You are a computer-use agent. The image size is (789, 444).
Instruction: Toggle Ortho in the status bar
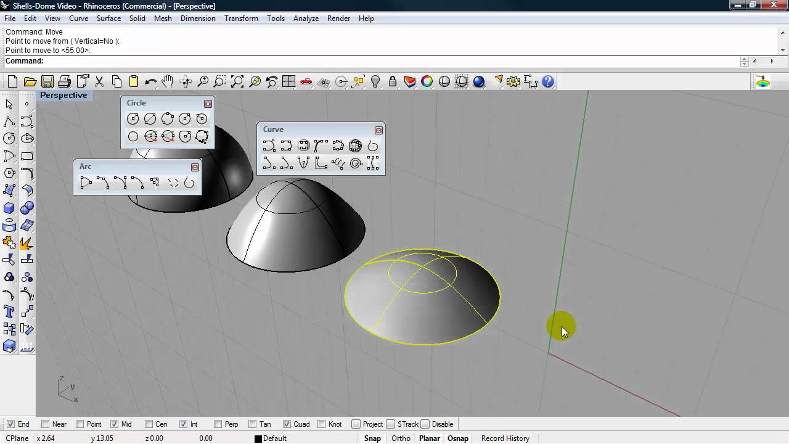coord(401,438)
